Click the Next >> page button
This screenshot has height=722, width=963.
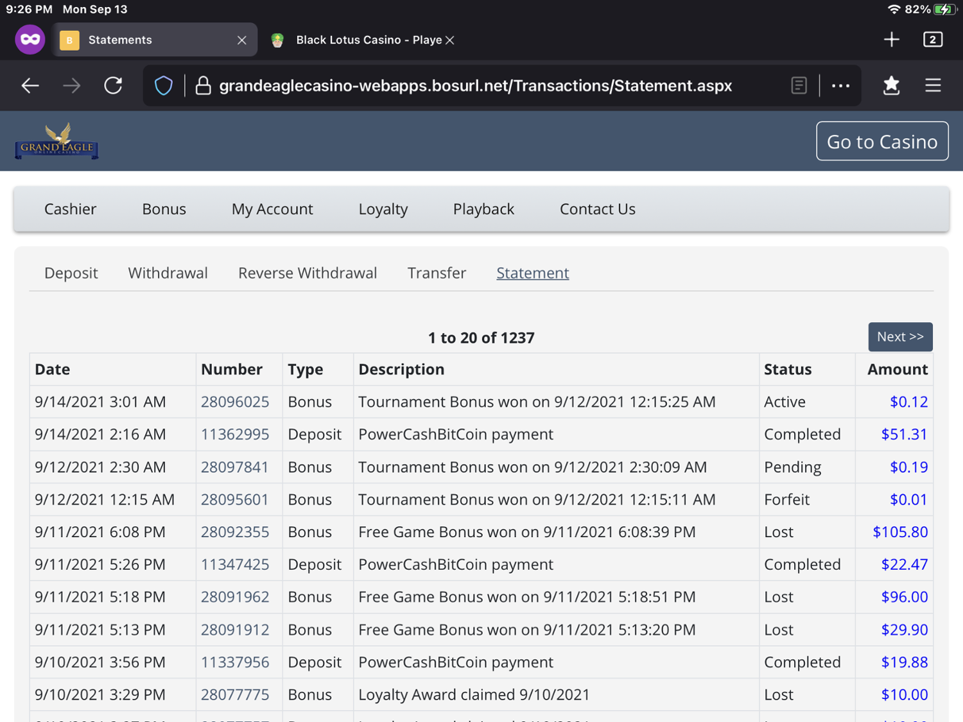[x=900, y=337]
